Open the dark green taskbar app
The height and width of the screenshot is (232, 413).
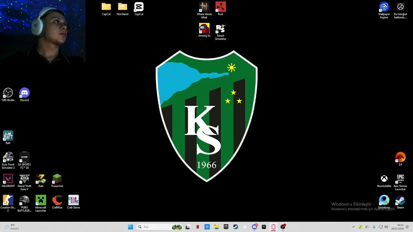point(264,227)
